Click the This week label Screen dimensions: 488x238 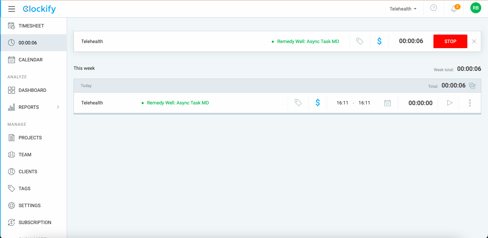point(84,68)
